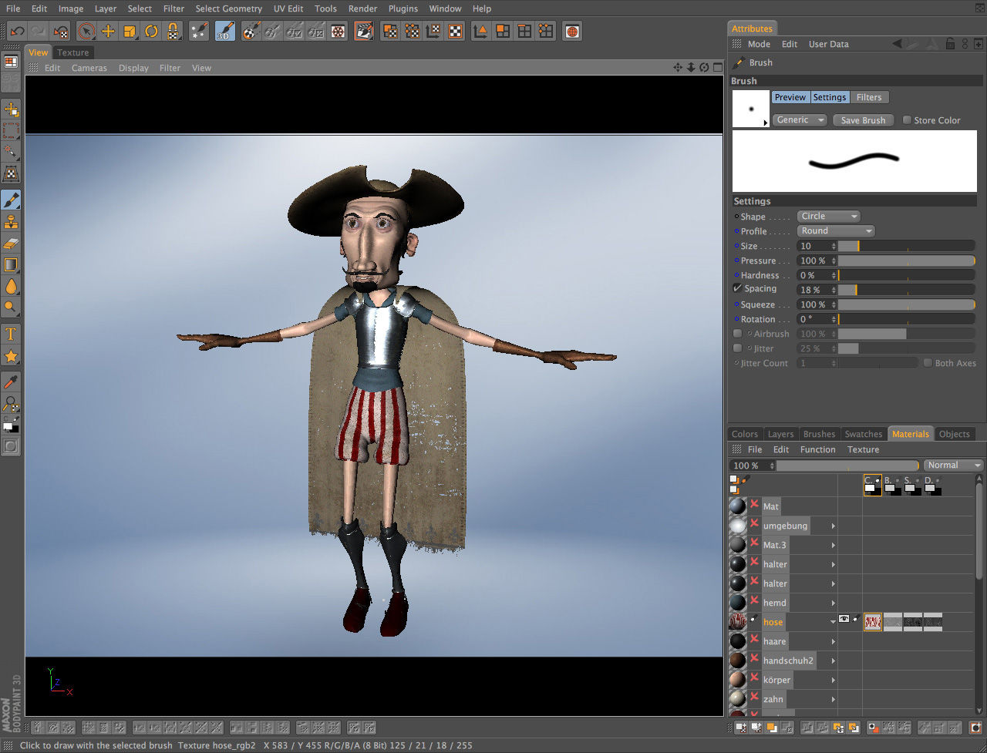987x753 pixels.
Task: Open the Select Geometry menu
Action: [x=228, y=8]
